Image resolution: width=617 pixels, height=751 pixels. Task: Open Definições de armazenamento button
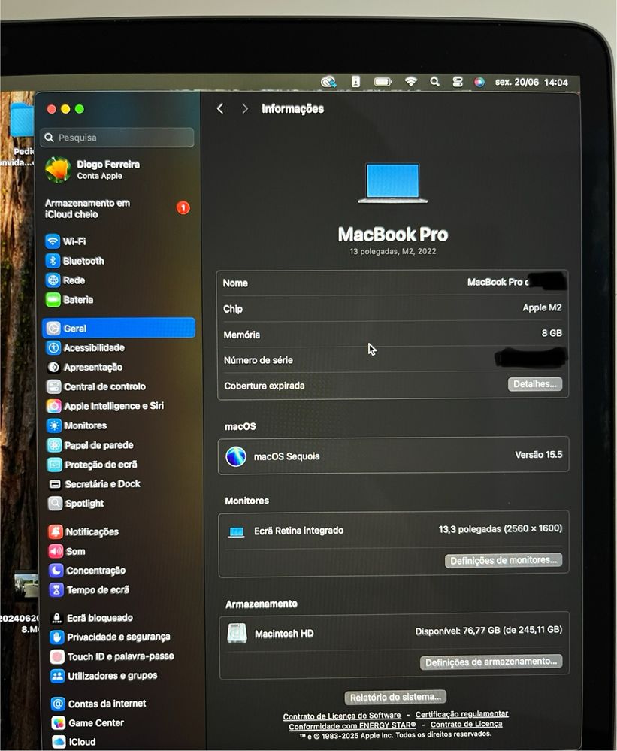tap(491, 662)
